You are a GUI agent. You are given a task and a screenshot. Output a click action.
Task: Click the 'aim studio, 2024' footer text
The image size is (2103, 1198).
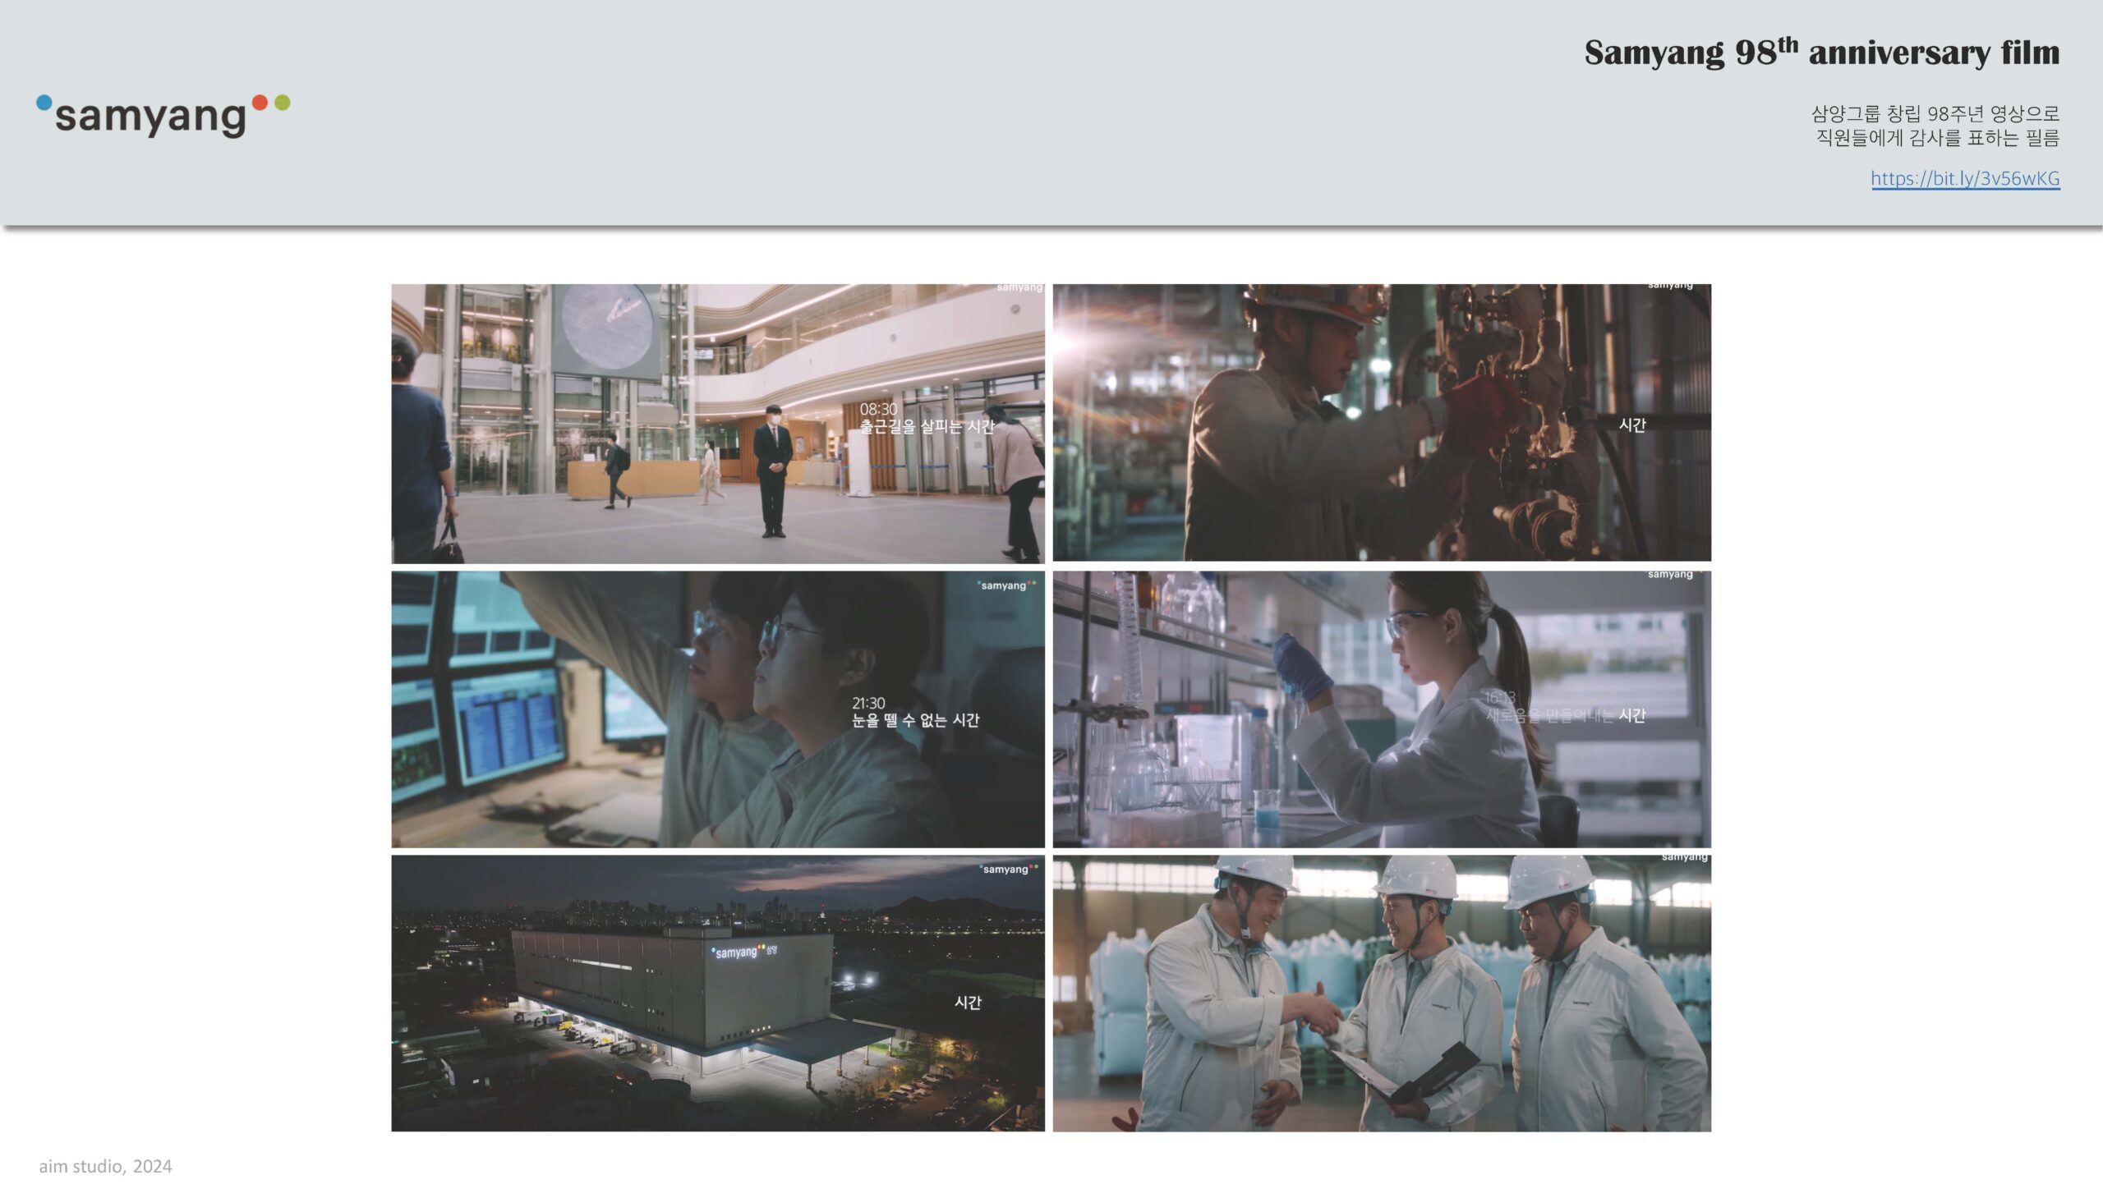point(105,1166)
